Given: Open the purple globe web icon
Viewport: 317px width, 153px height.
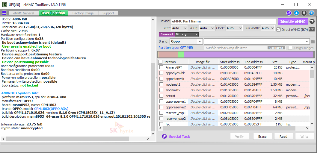Looking at the screenshot, I should point(289,13).
